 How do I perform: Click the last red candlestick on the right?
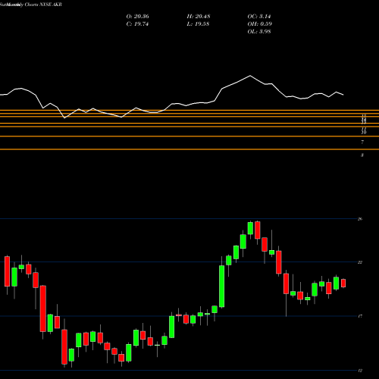[x=343, y=283]
